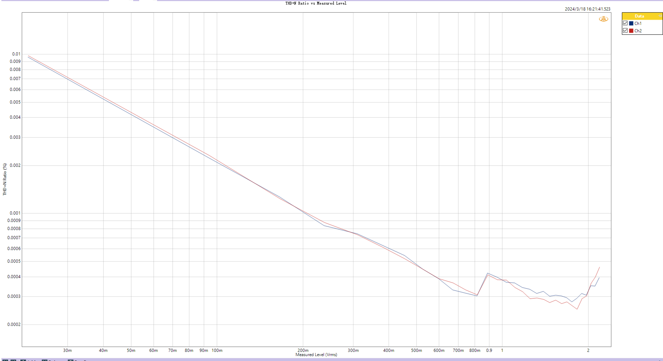The image size is (663, 361).
Task: Click the 300m X-axis tick label
Action: coord(353,350)
